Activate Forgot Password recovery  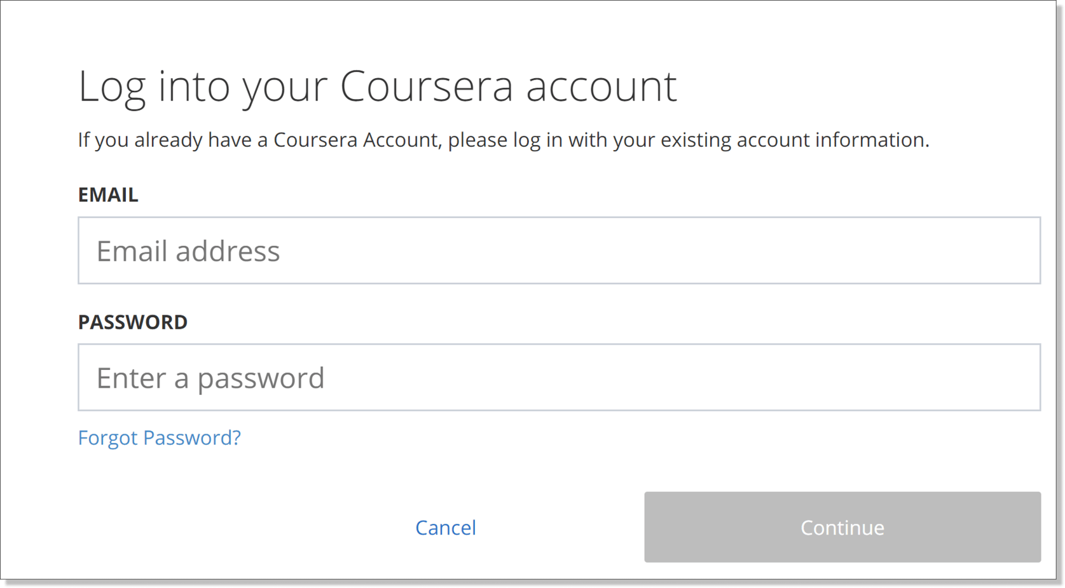click(x=159, y=437)
